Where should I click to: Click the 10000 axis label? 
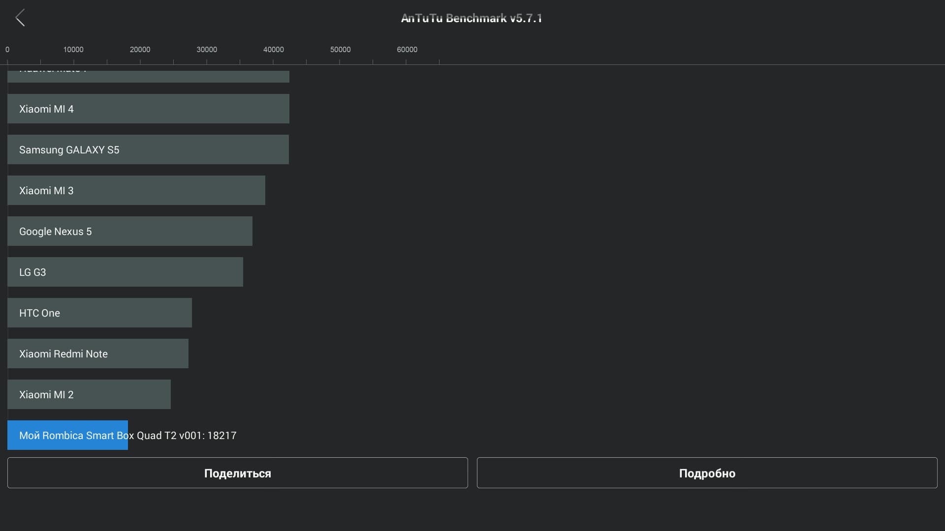(x=73, y=50)
